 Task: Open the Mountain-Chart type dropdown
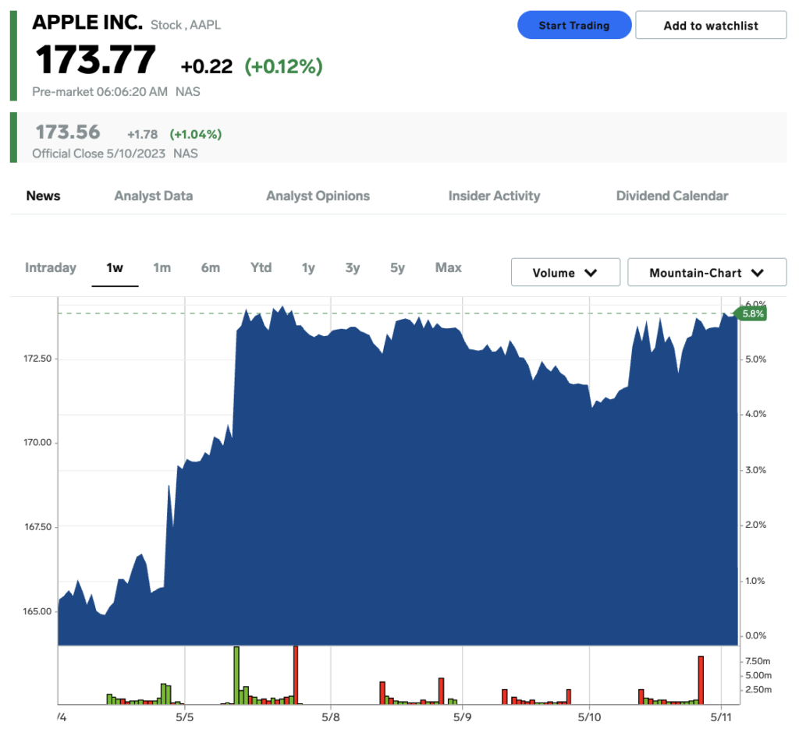[707, 272]
